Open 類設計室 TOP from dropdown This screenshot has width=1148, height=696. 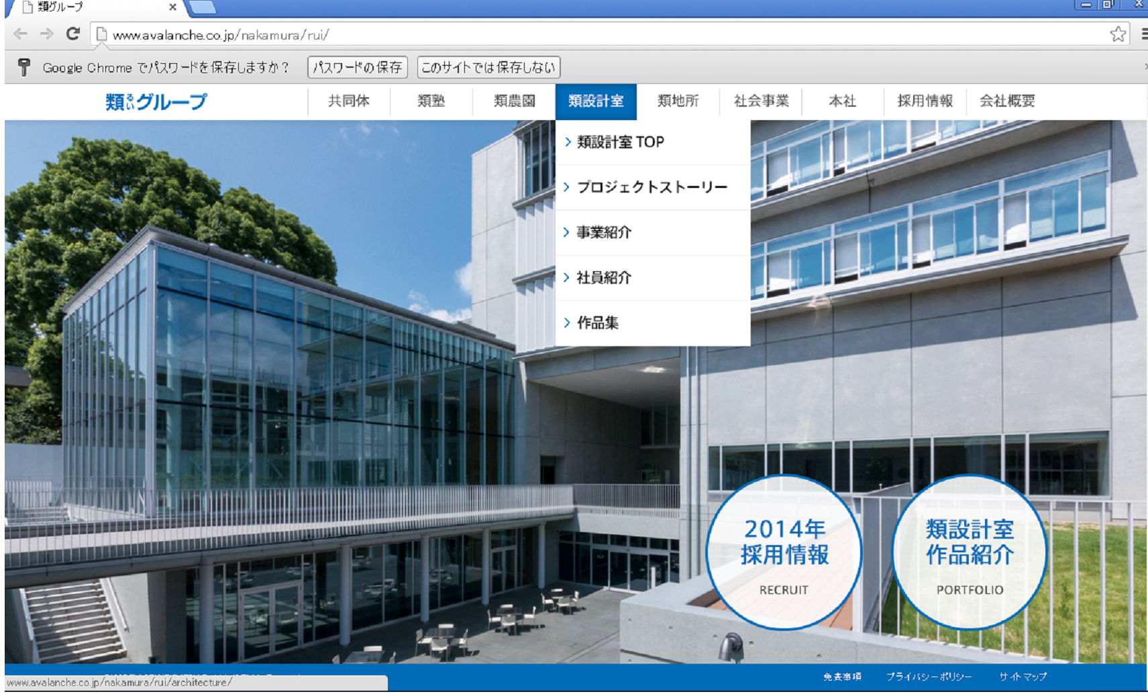(620, 142)
